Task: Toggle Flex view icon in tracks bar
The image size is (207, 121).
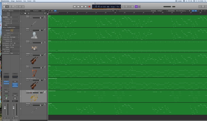Action: 52,11
